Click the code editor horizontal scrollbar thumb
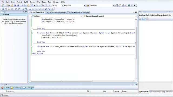The width and height of the screenshot is (173, 97). pos(62,81)
